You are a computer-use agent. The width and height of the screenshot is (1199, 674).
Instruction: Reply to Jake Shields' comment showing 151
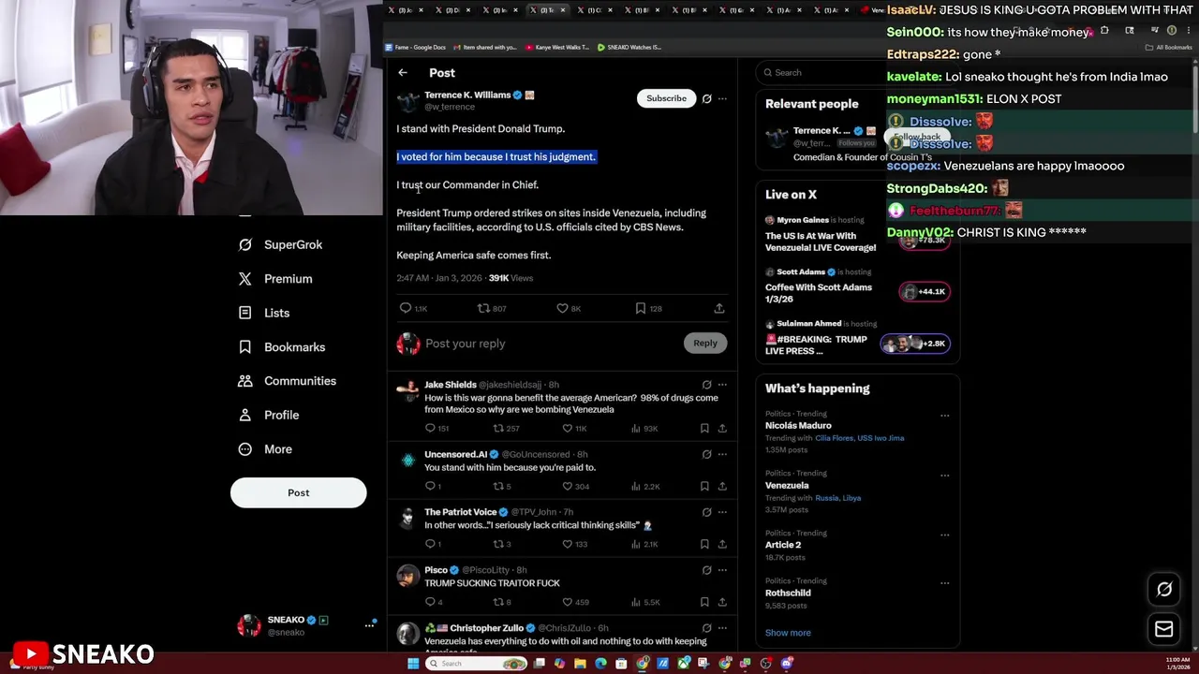(430, 428)
